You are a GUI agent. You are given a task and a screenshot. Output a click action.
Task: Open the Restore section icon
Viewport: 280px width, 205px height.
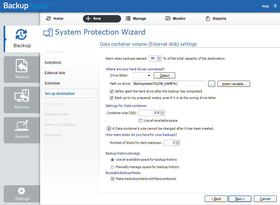(x=22, y=66)
